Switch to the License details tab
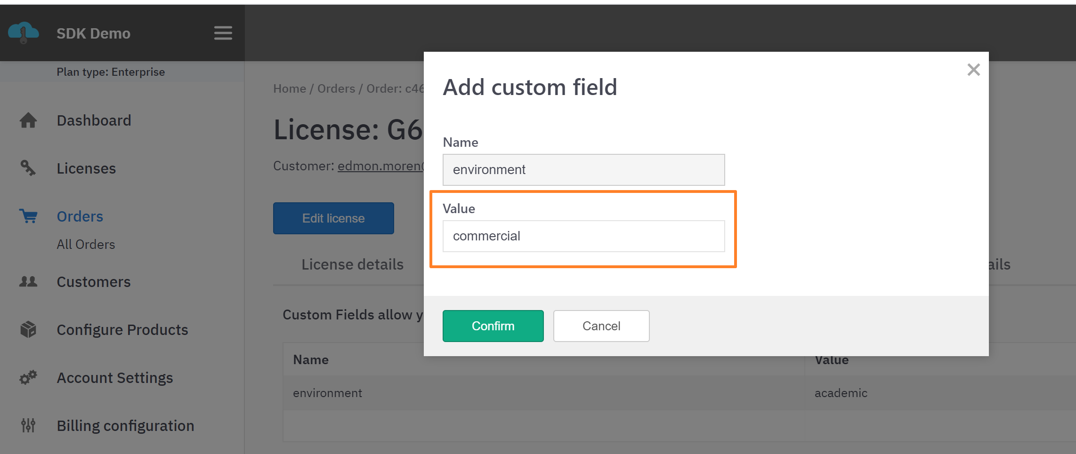The image size is (1076, 454). (352, 264)
